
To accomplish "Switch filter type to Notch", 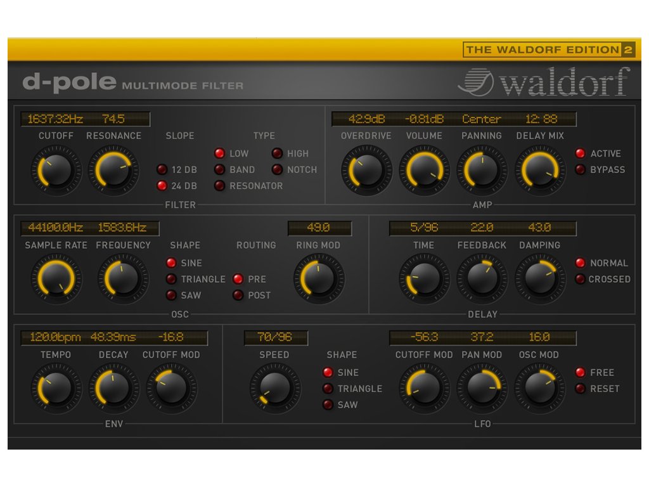I will tap(277, 170).
